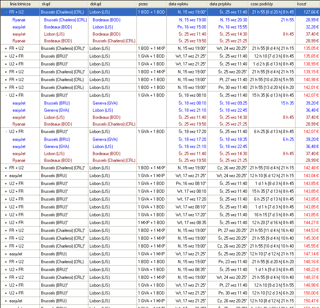Sort by the 'dokąd' column header

tap(112, 4)
